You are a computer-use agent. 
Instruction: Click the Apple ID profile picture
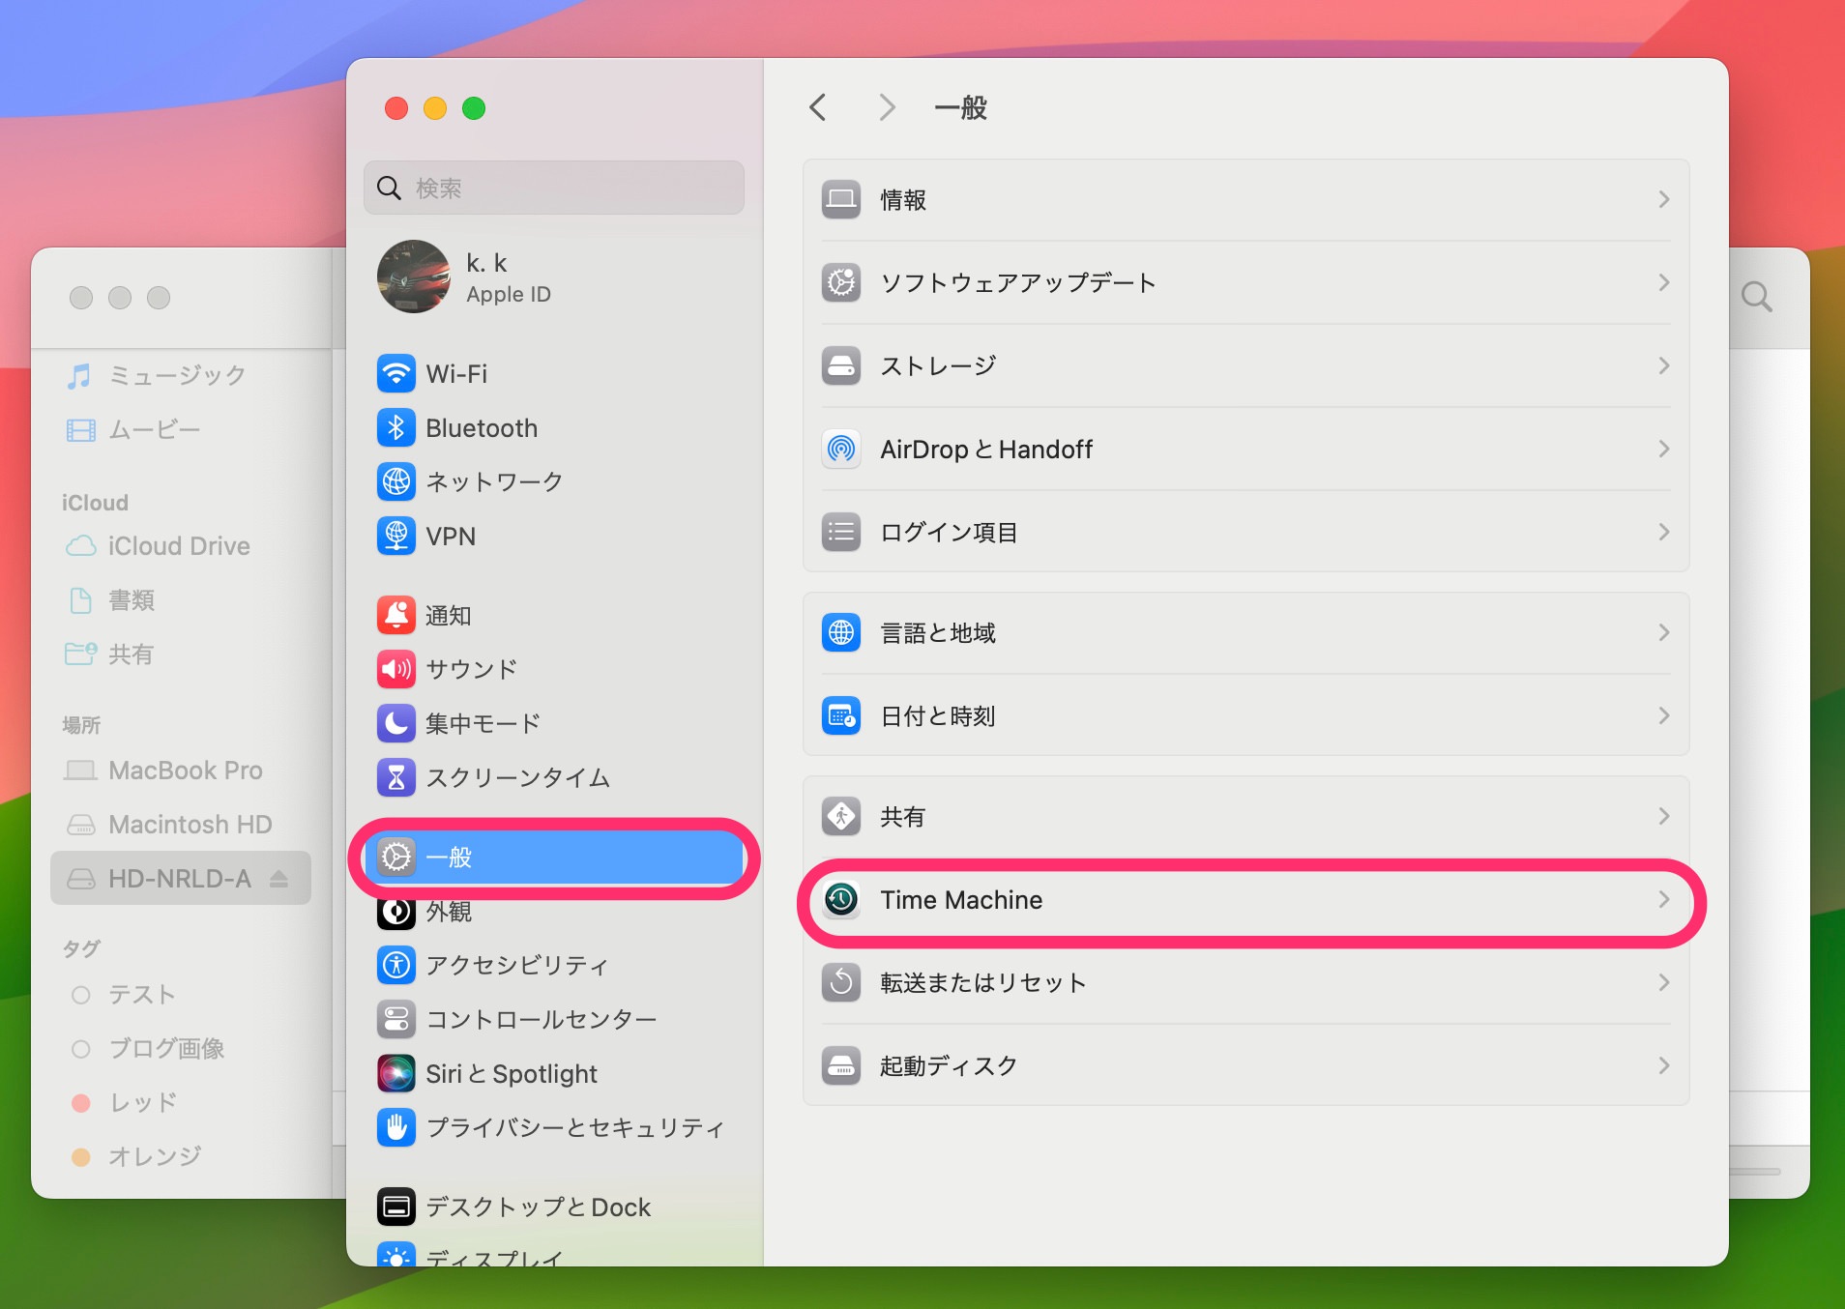[413, 276]
